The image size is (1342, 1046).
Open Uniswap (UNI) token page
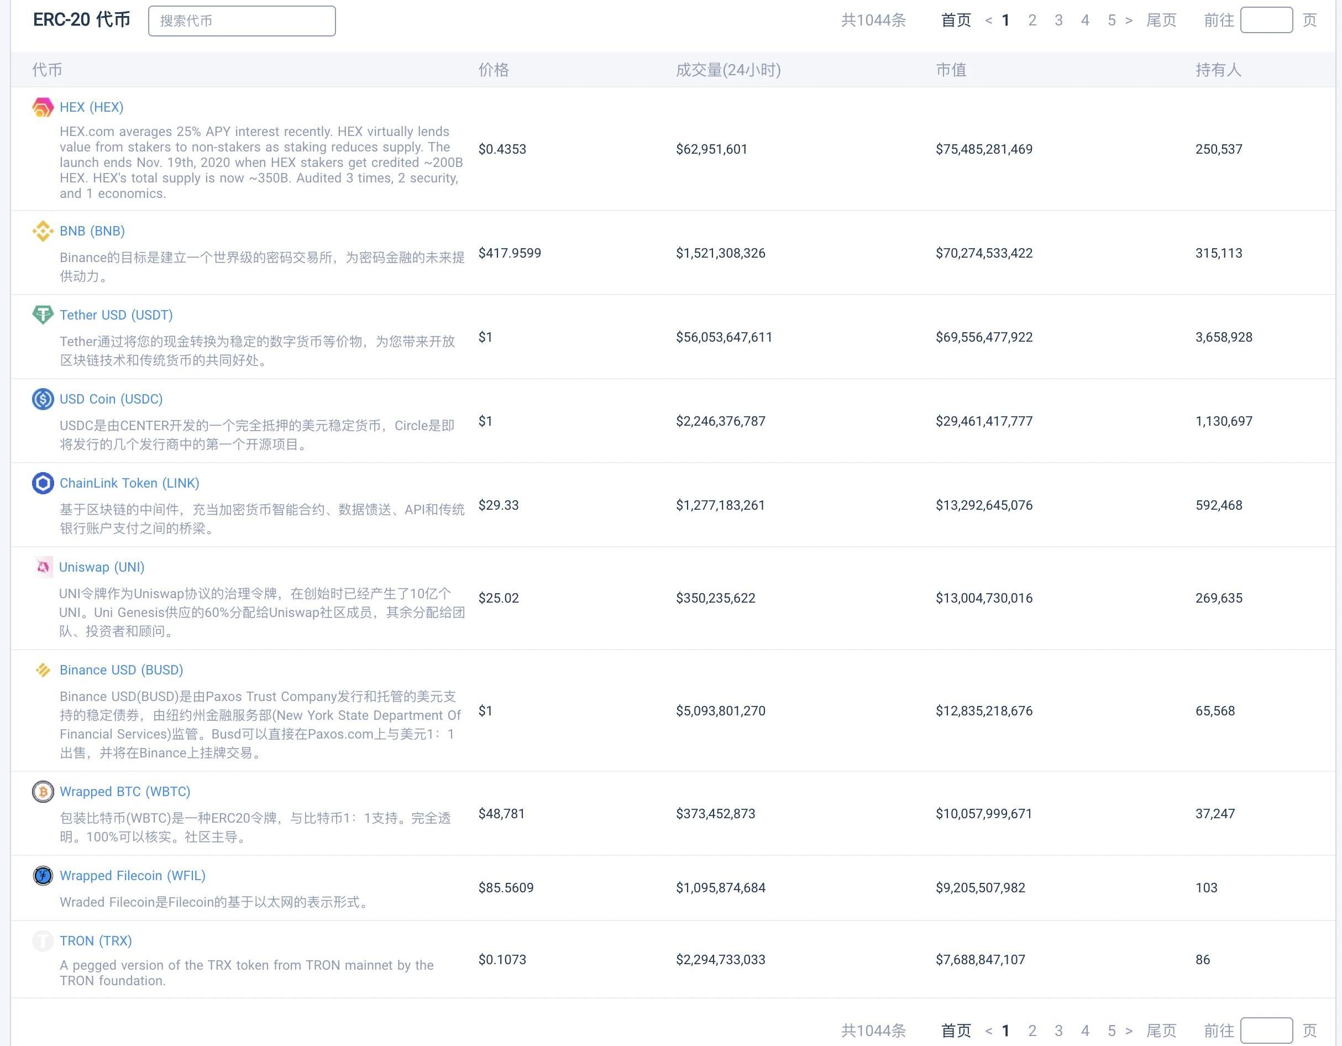pyautogui.click(x=102, y=567)
